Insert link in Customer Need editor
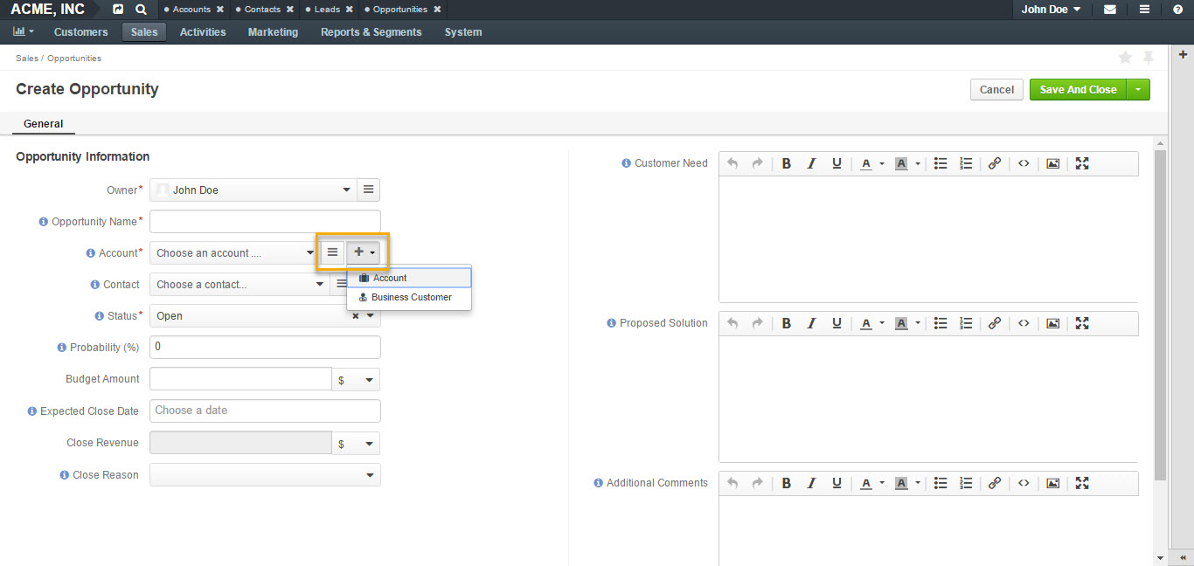The image size is (1194, 566). pyautogui.click(x=995, y=163)
